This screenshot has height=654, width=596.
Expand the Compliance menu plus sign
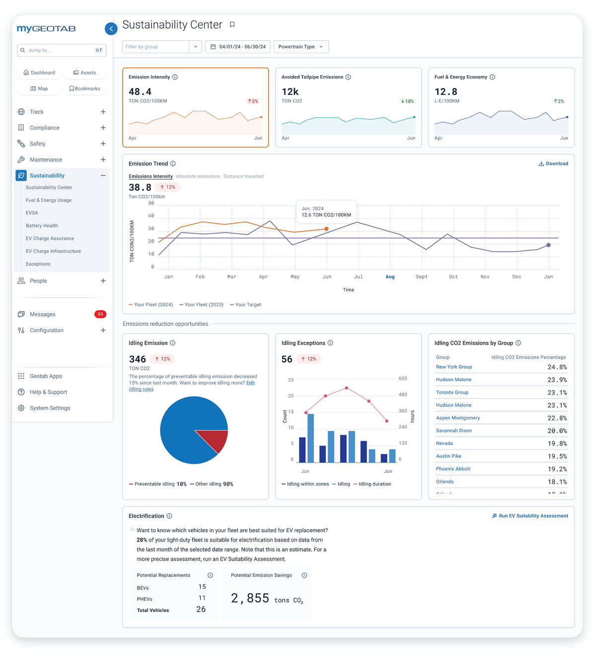103,128
